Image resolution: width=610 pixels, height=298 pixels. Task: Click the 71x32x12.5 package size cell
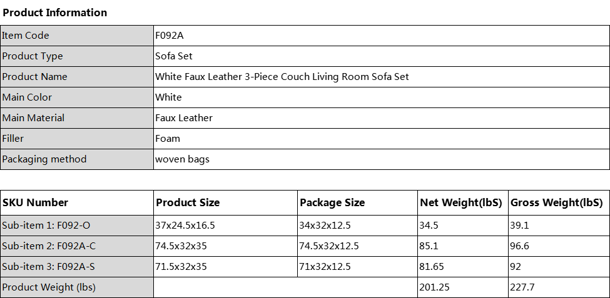tap(325, 267)
